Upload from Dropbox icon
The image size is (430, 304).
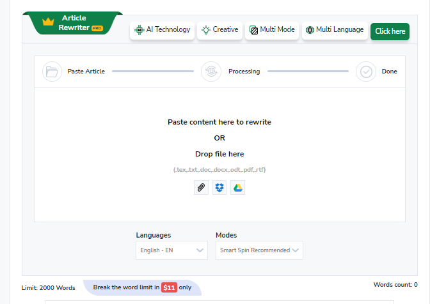(x=219, y=187)
